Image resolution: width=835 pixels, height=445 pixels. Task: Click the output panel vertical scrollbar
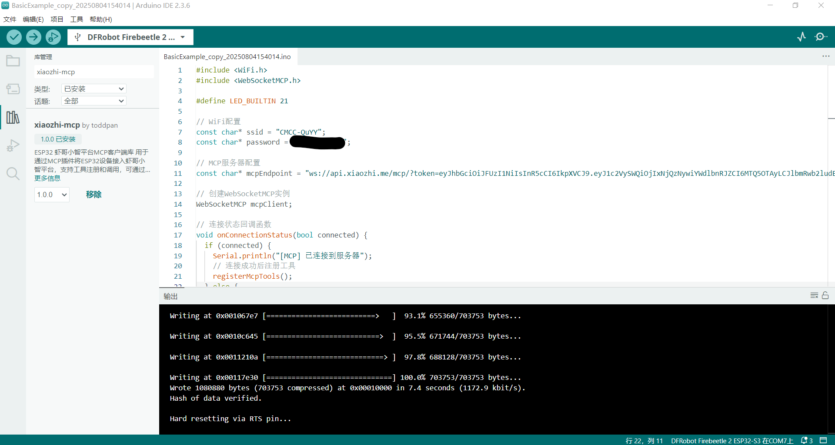point(831,369)
